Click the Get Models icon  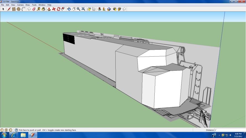point(115,9)
